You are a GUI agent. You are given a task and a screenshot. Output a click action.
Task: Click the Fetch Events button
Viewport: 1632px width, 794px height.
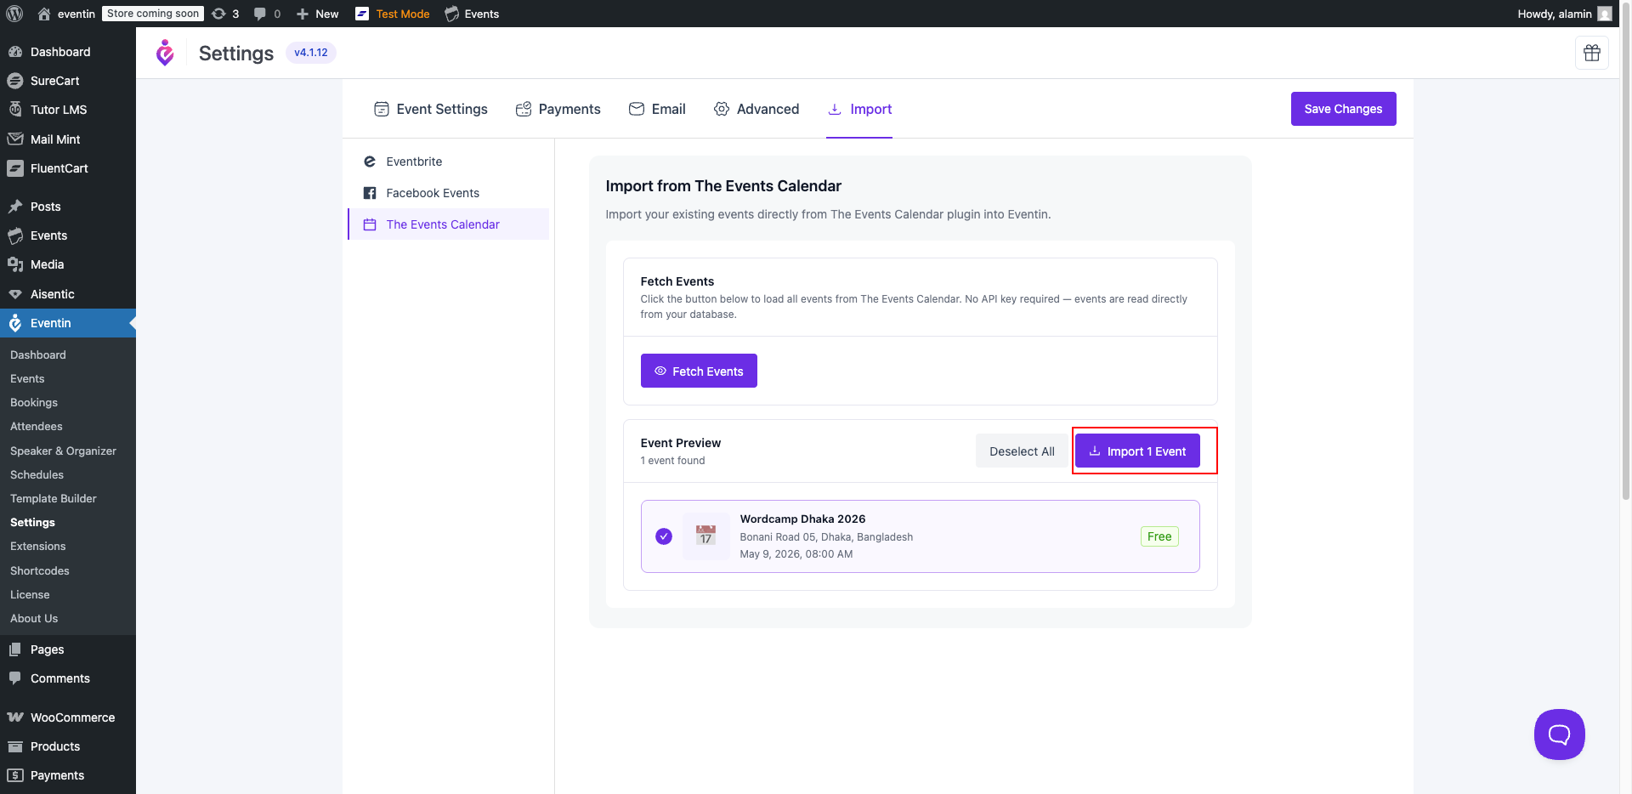pyautogui.click(x=699, y=371)
